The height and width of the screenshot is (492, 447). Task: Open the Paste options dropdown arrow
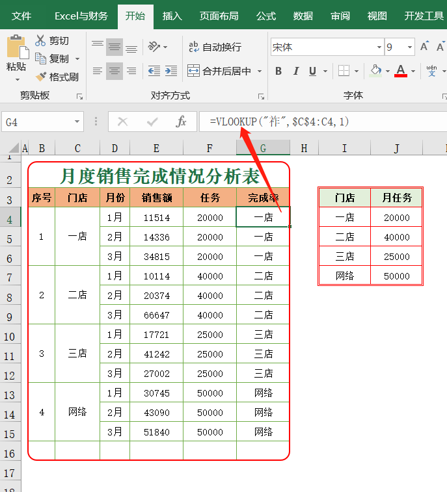(x=18, y=79)
